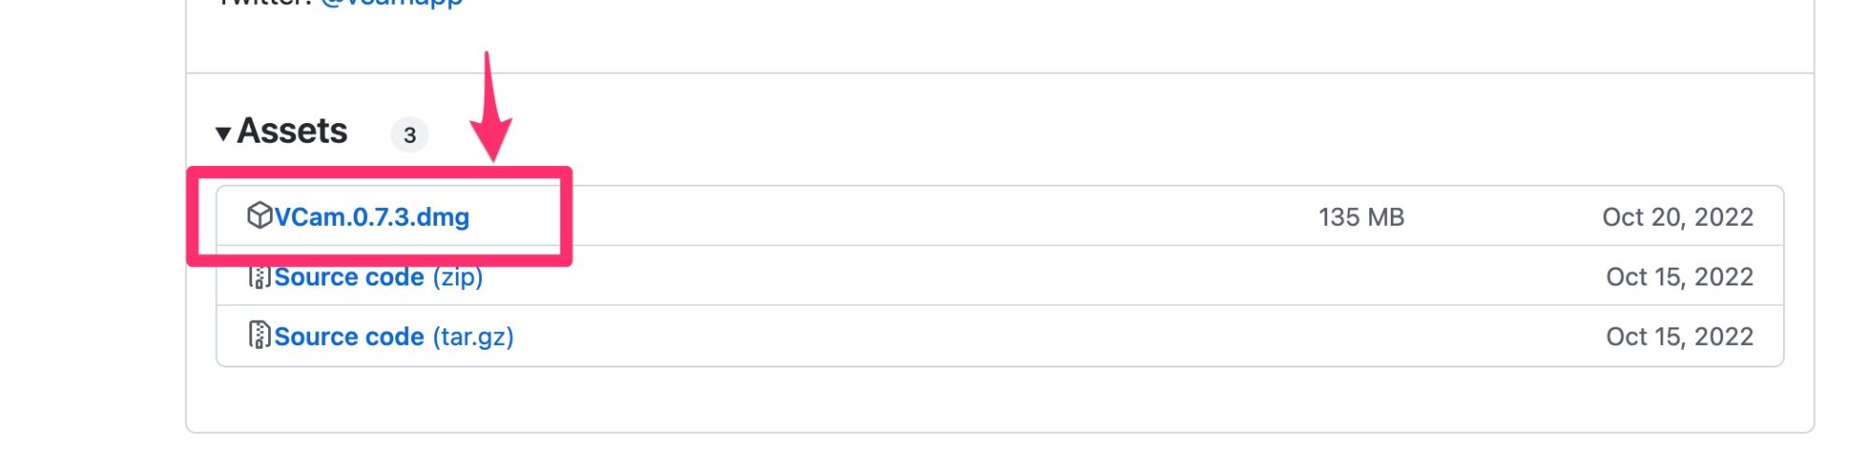This screenshot has height=471, width=1868.
Task: Click the Oct 15, 2022 date in tar.gz row
Action: coord(1679,337)
